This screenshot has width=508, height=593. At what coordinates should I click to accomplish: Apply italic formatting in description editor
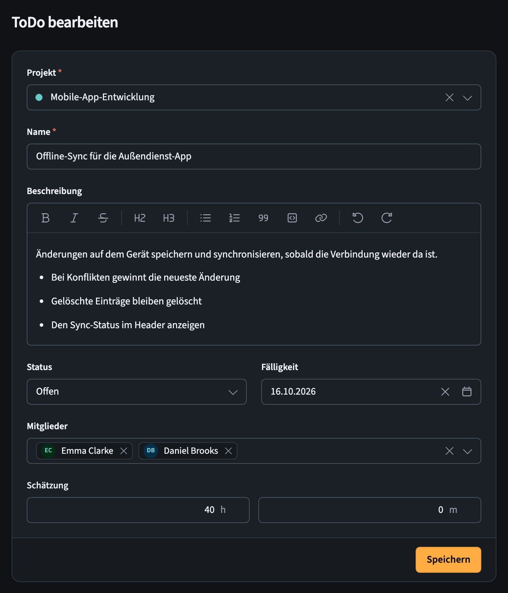coord(74,218)
